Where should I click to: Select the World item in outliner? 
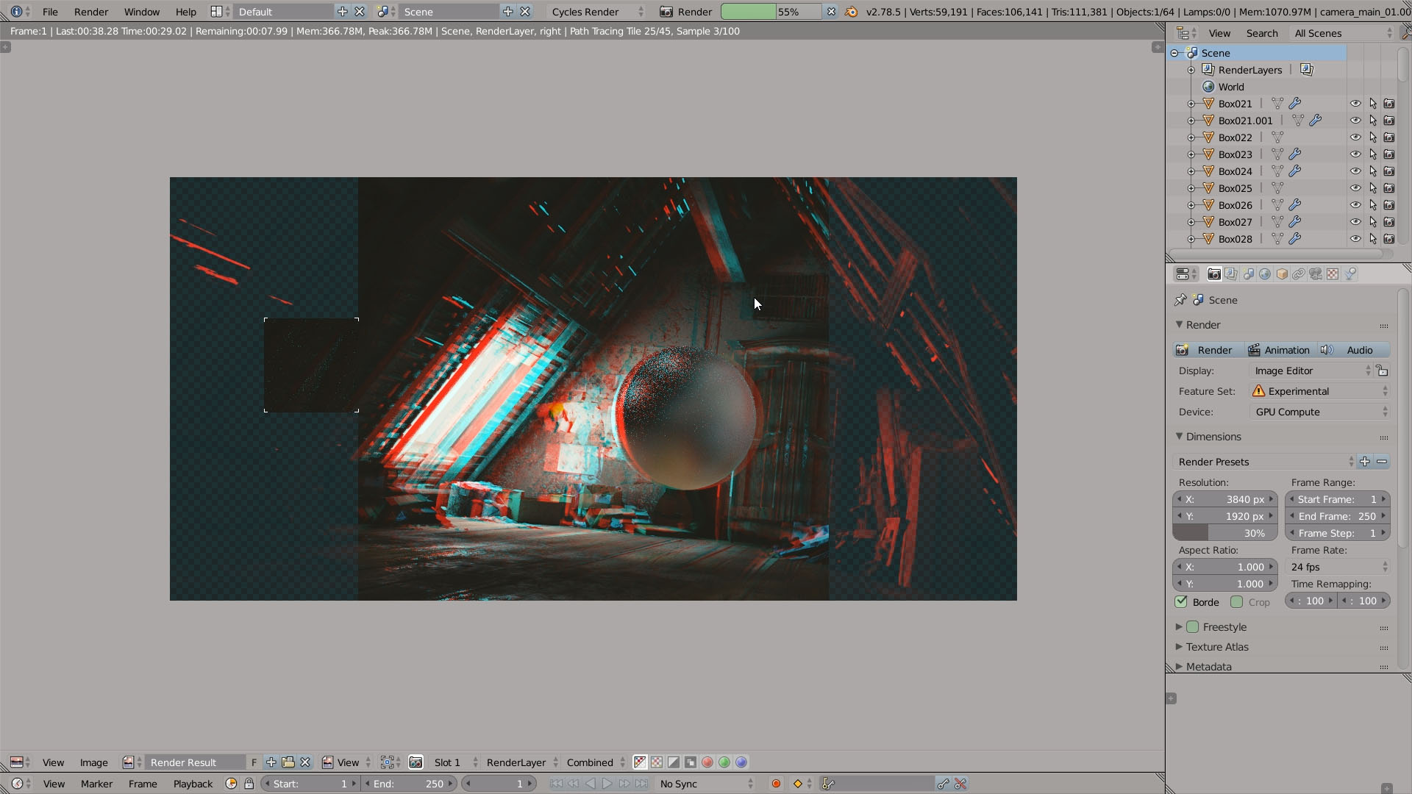[x=1230, y=87]
